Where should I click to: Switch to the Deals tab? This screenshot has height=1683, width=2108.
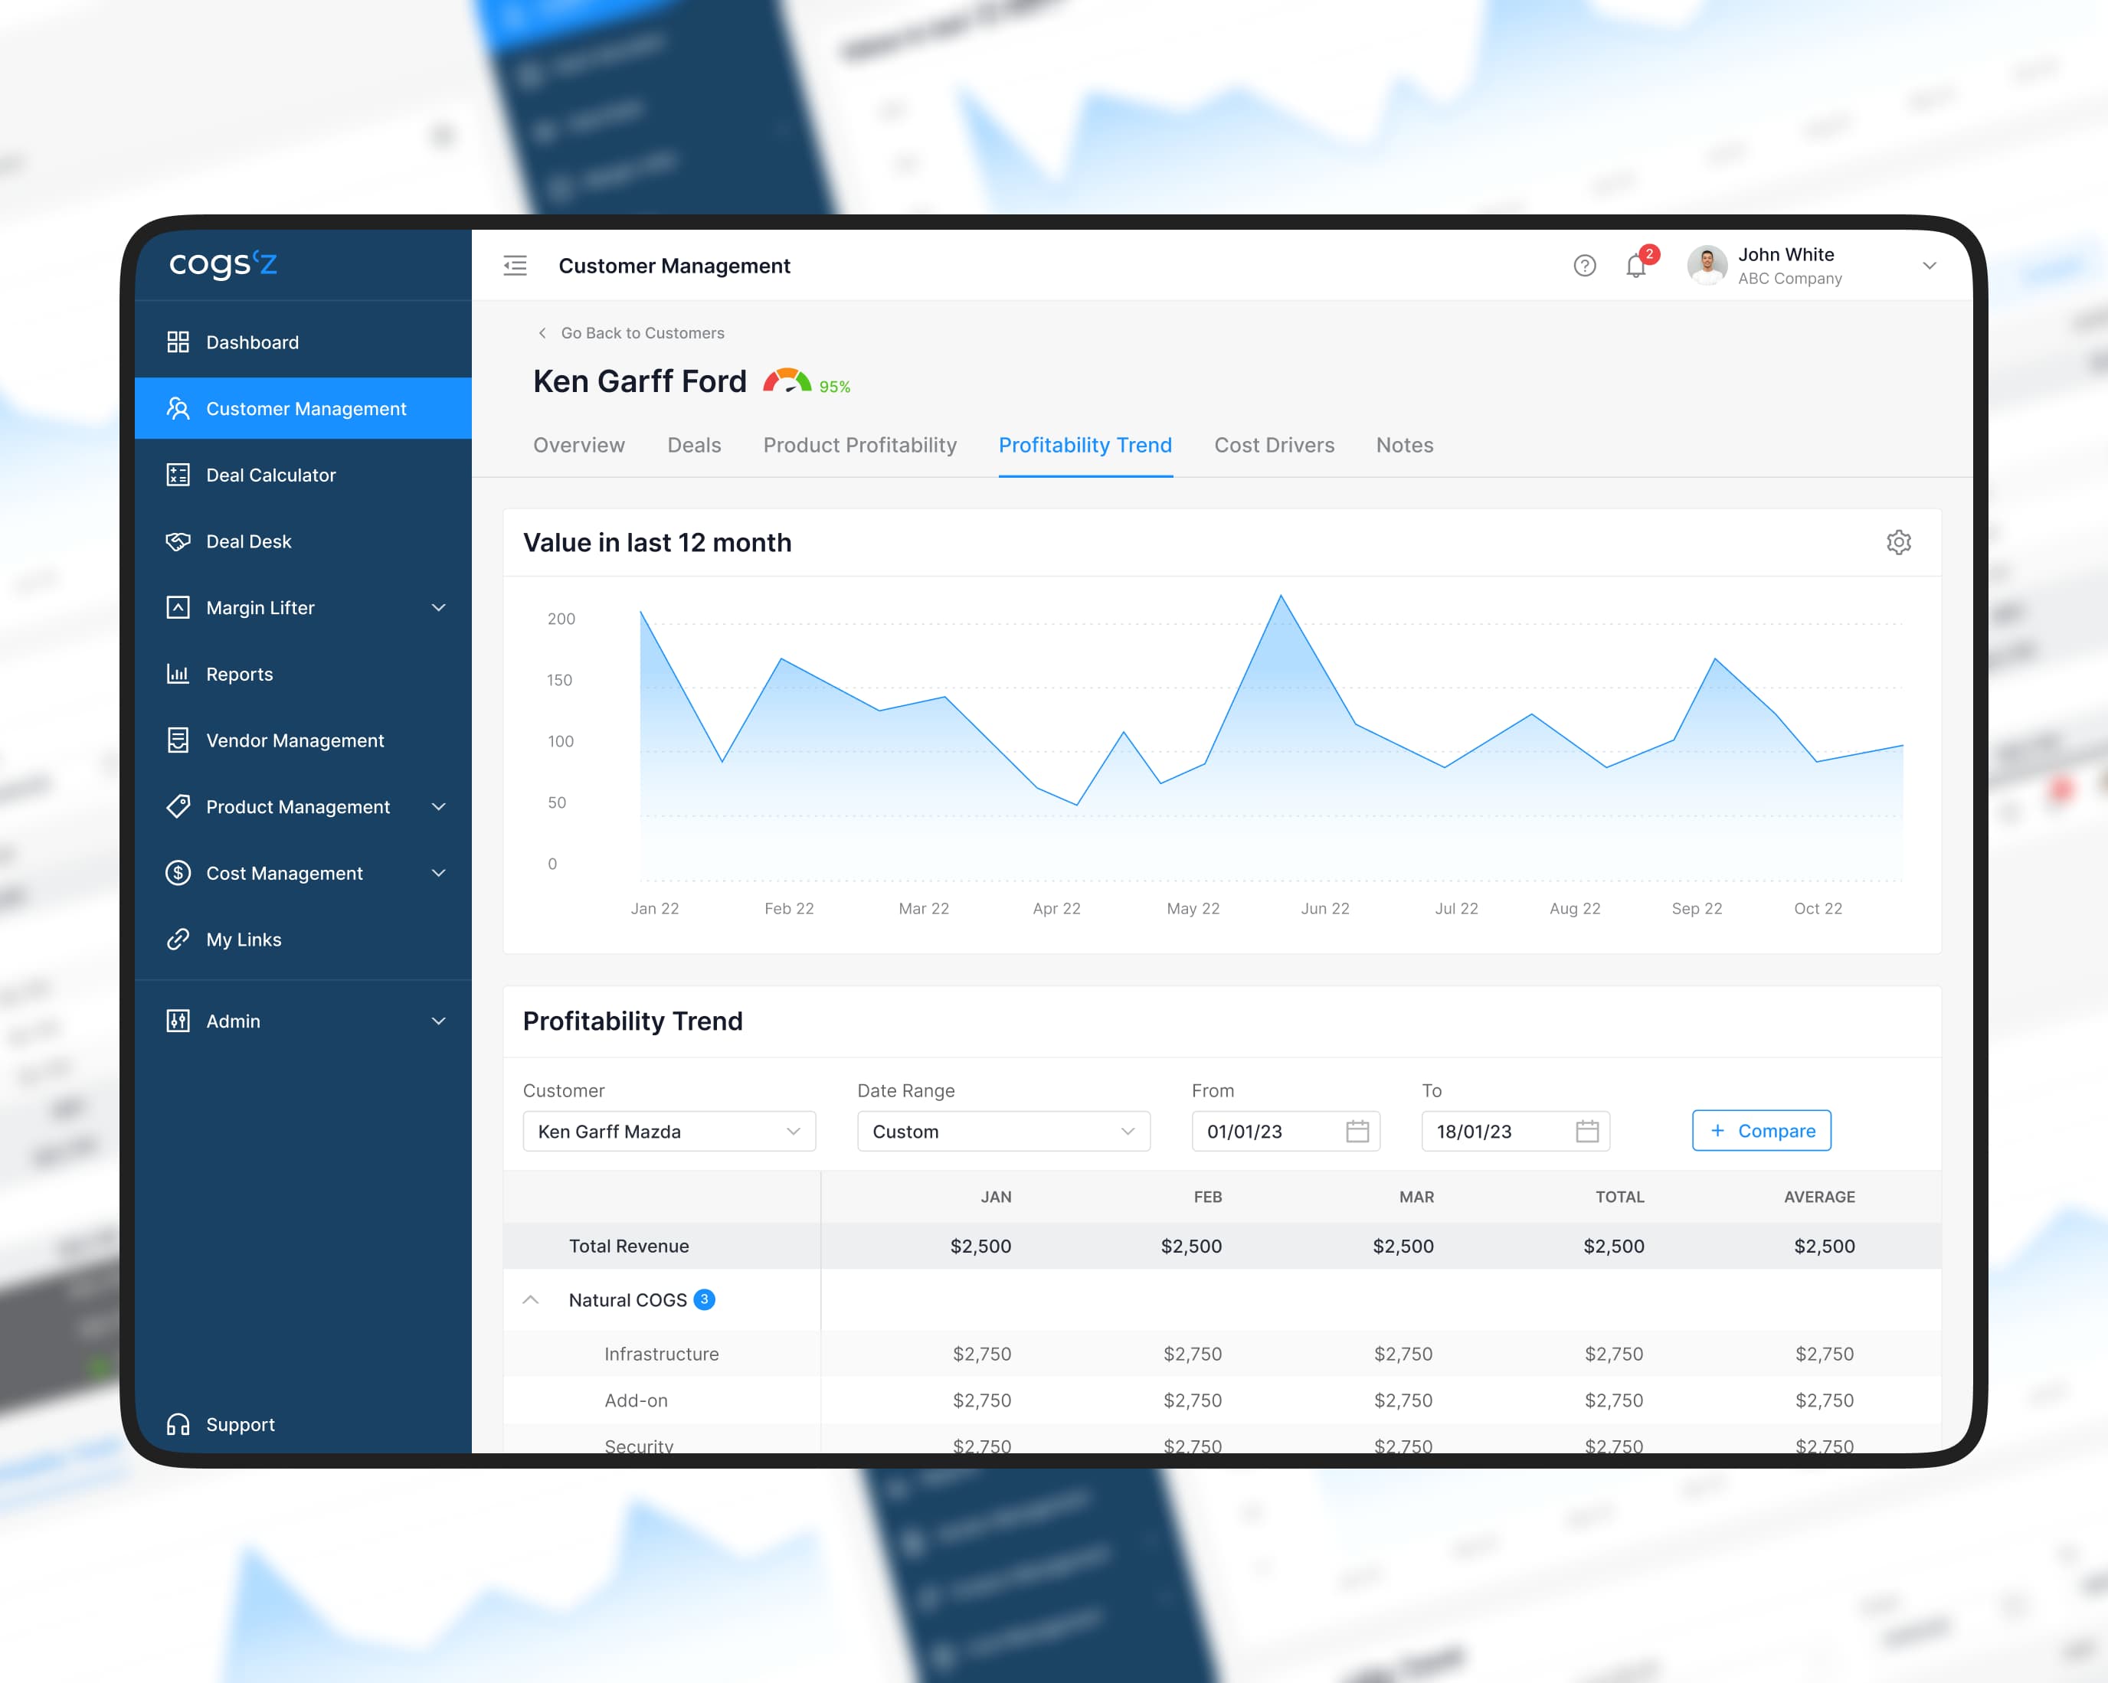click(x=694, y=446)
